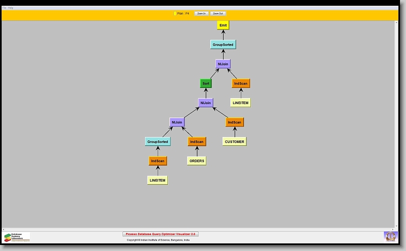Screen dimensions: 406x251
Task: Select the ORDERS table node
Action: (x=196, y=161)
